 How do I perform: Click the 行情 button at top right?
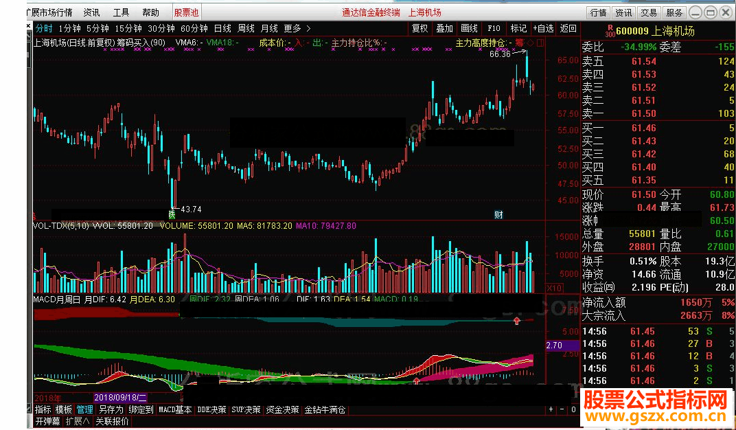[598, 12]
